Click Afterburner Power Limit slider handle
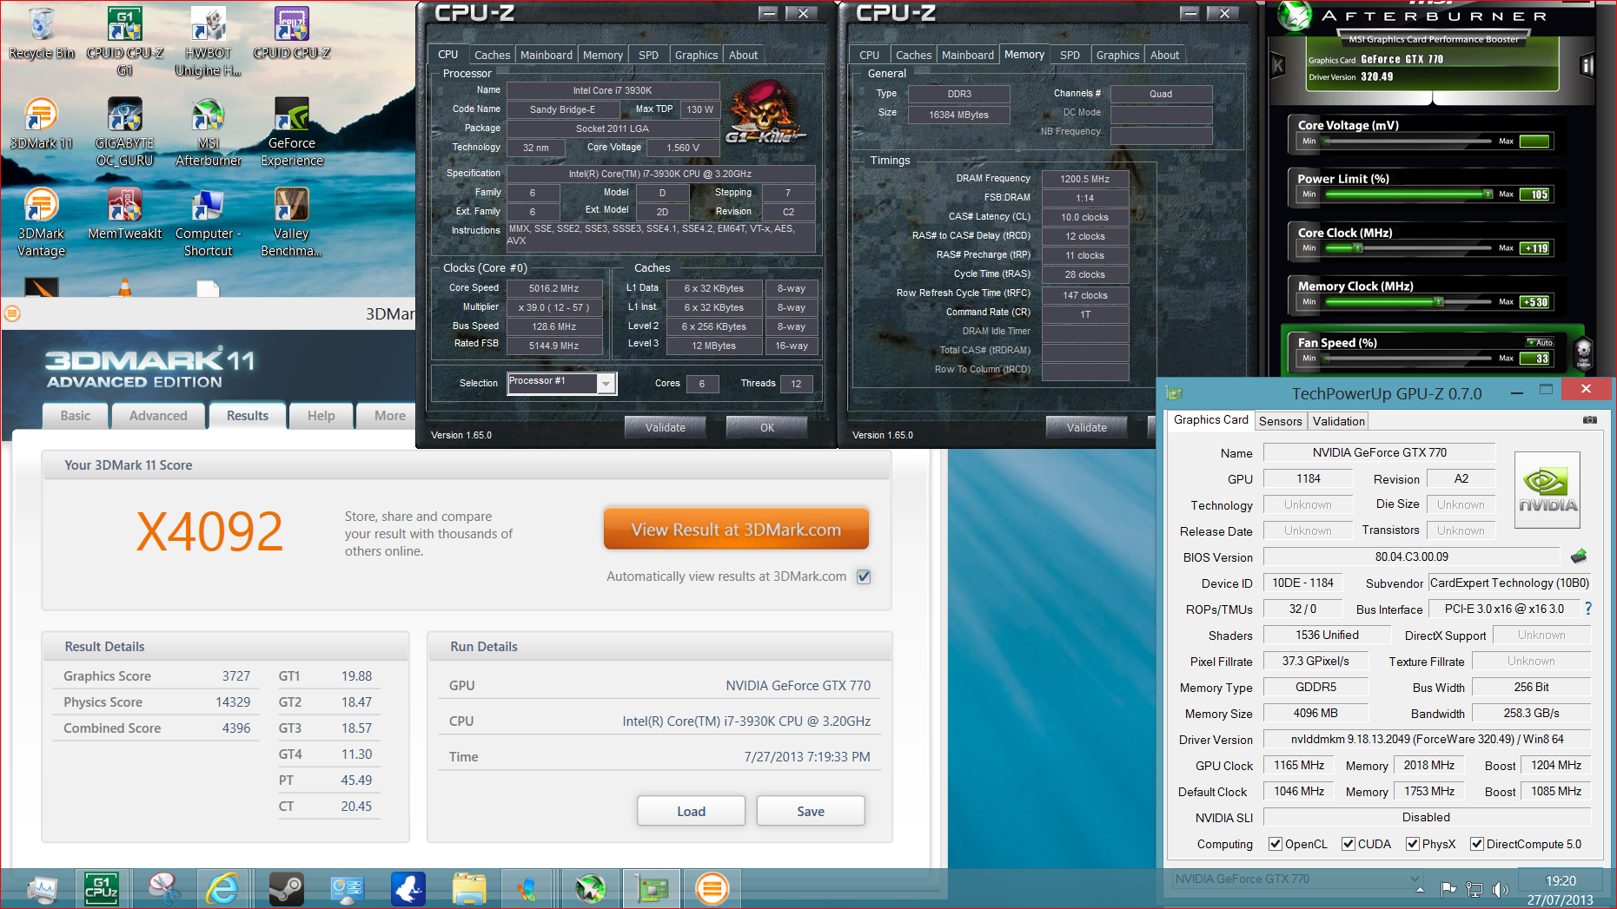1617x909 pixels. 1488,194
